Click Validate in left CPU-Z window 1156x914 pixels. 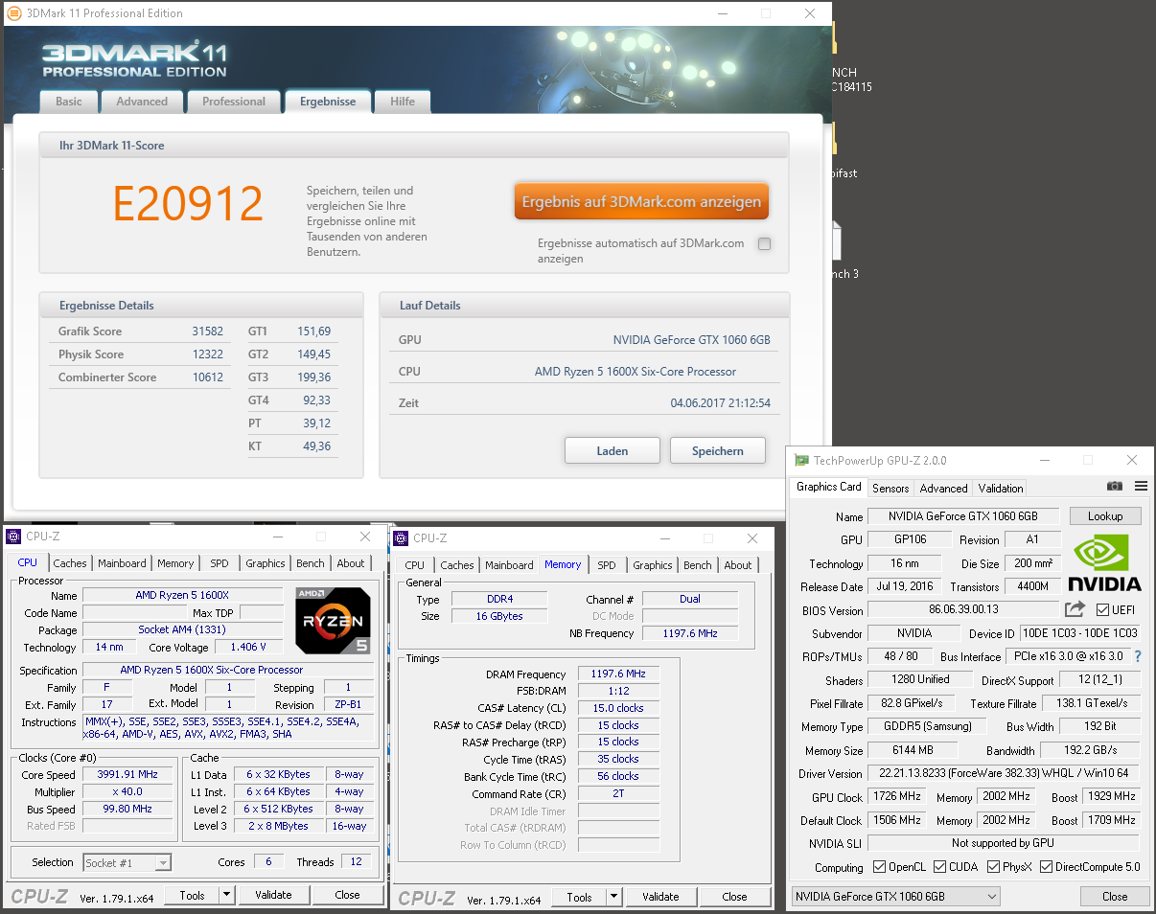(273, 895)
